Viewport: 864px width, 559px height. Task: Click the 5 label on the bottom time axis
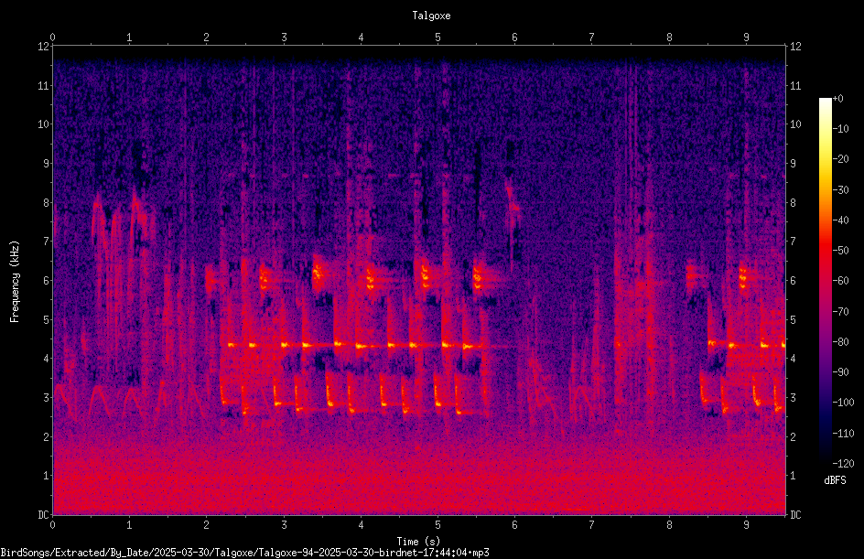438,525
